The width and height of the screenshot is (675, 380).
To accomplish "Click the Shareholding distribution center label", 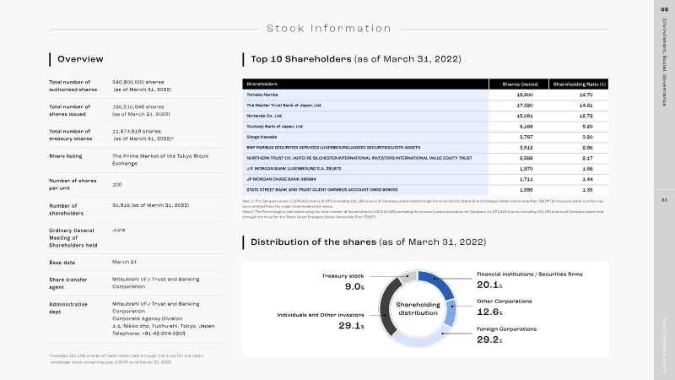I will [x=418, y=308].
